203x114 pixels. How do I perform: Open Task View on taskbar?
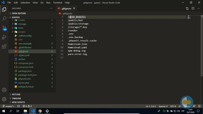18,111
